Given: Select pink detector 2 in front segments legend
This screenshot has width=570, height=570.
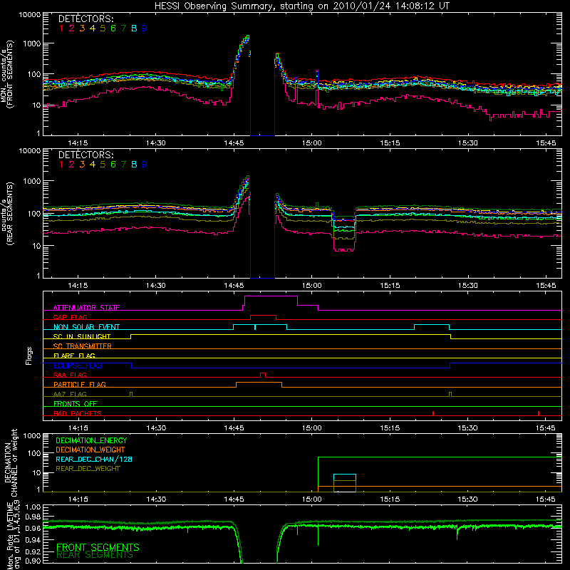Looking at the screenshot, I should click(x=72, y=28).
